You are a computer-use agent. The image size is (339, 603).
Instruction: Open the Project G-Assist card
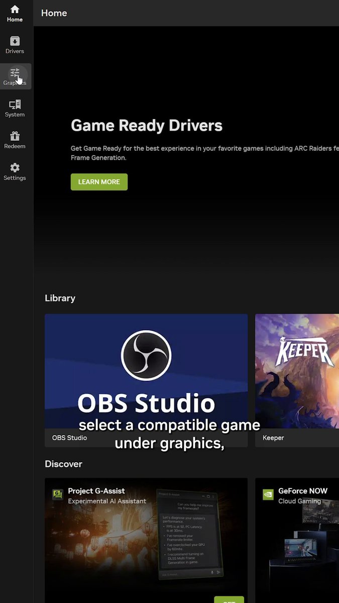146,540
